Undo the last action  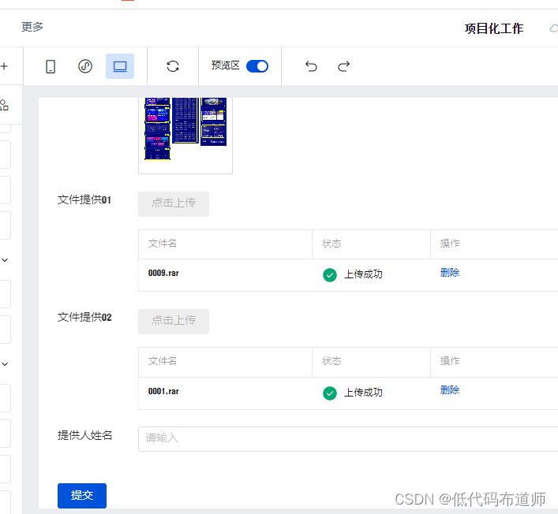pyautogui.click(x=311, y=66)
